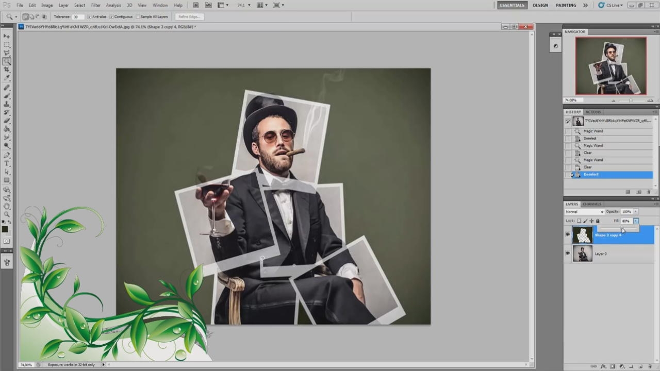Enable Sample All Layers

pos(139,16)
